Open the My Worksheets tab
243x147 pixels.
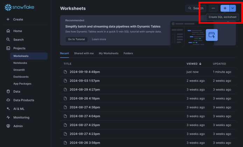[x=108, y=53]
